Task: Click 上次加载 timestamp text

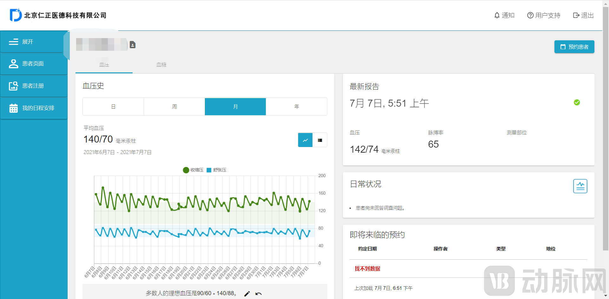Action: 383,288
